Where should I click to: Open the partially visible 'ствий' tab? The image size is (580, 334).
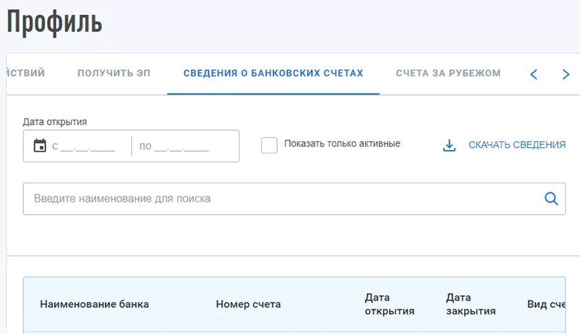(25, 73)
